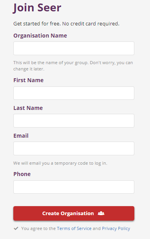Click the checkmark icon beside agreement text
Image resolution: width=150 pixels, height=239 pixels.
point(16,228)
